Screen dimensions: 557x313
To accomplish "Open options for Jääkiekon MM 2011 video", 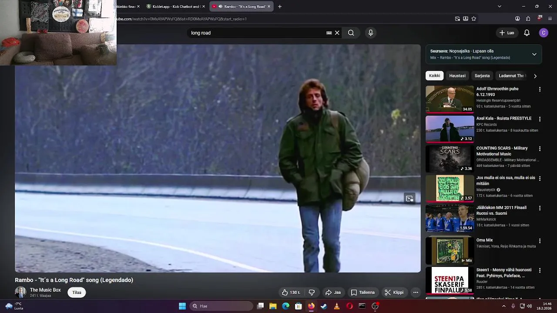I will 540,208.
